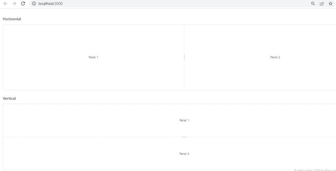336x171 pixels.
Task: Click the browser forward arrow
Action: tap(14, 4)
